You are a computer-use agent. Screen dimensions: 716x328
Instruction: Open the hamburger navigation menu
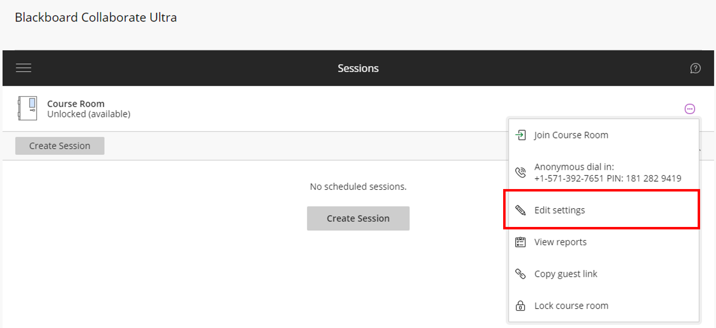tap(23, 68)
